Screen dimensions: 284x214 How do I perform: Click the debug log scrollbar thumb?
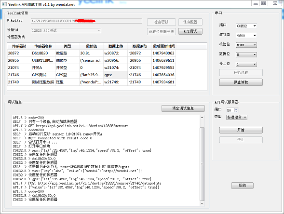[x=202, y=164]
